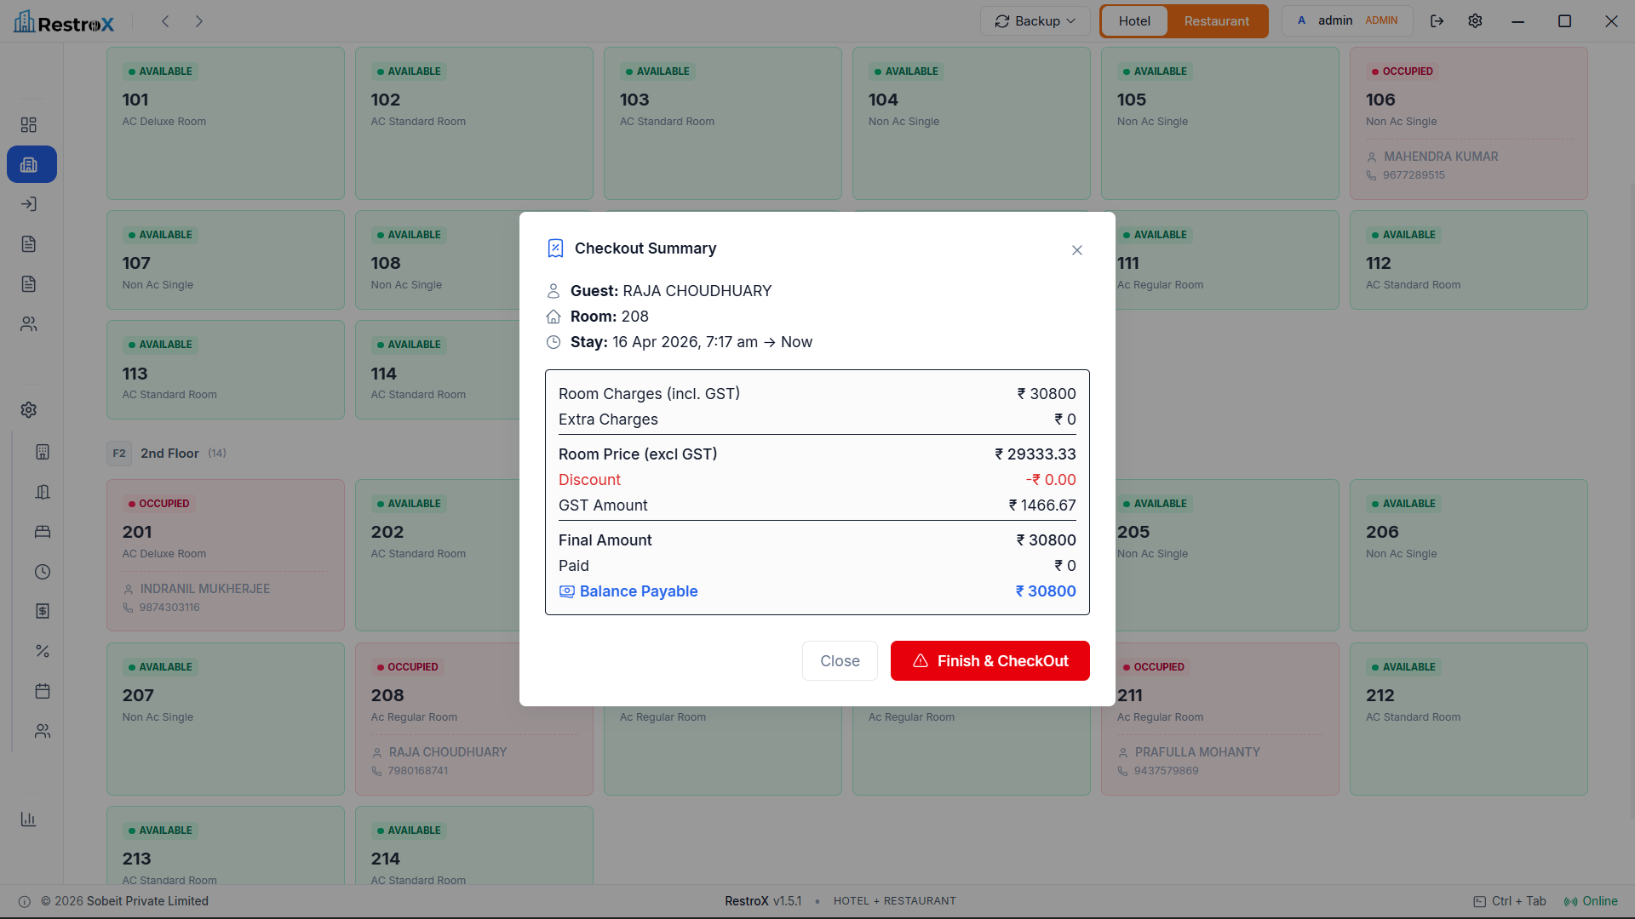Viewport: 1635px width, 919px height.
Task: Open the dashboard grid icon in sidebar
Action: coord(29,125)
